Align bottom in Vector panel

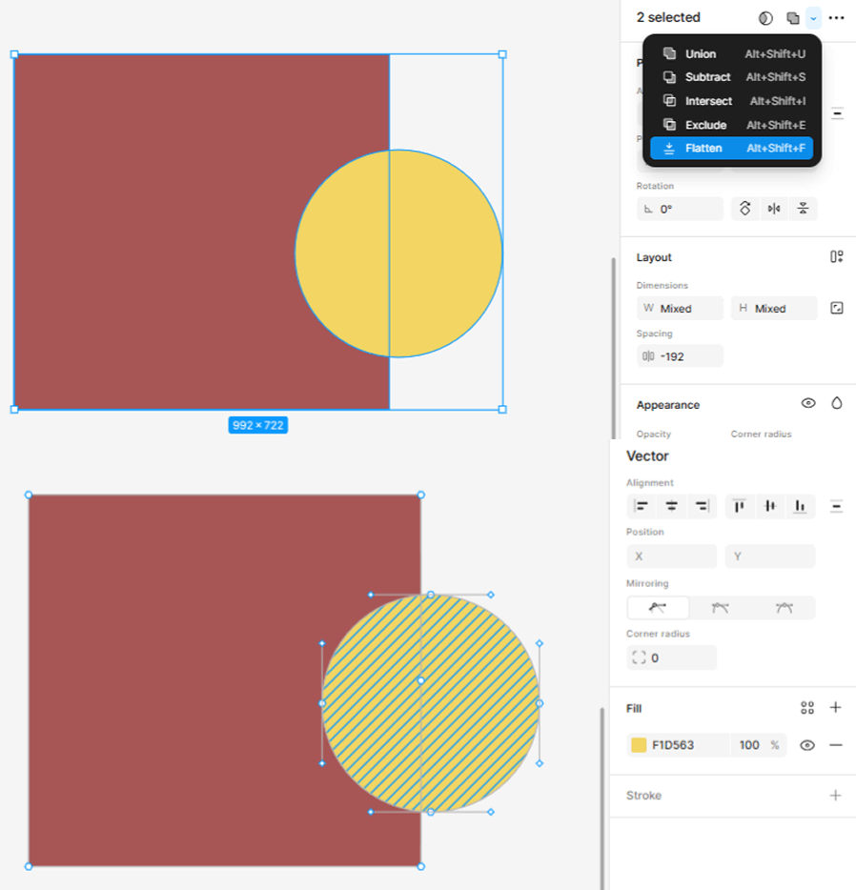800,506
